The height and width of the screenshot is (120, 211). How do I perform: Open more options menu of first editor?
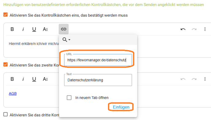point(205,29)
